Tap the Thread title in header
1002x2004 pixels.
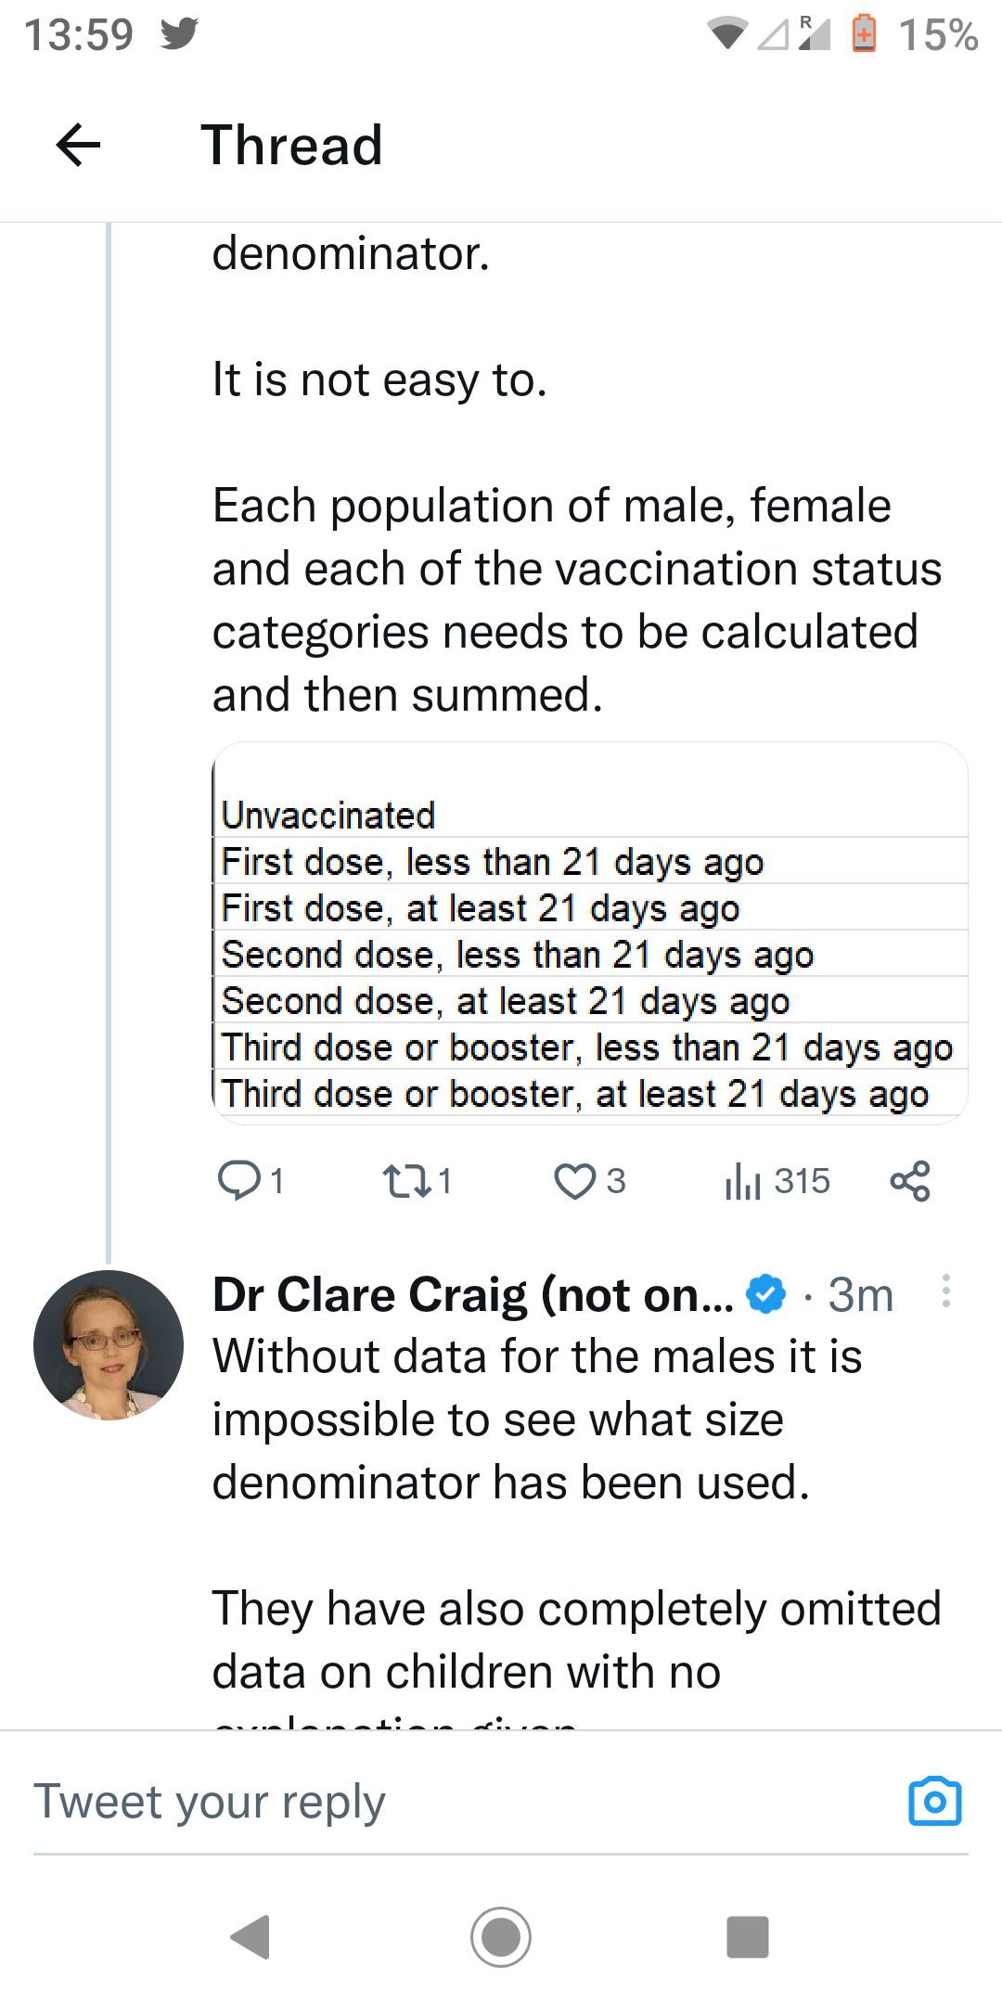pyautogui.click(x=292, y=146)
